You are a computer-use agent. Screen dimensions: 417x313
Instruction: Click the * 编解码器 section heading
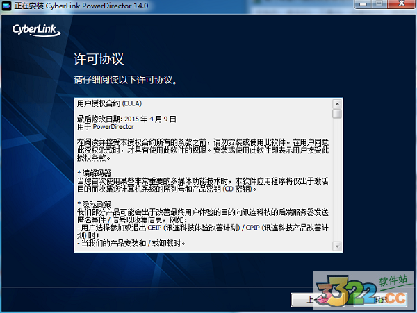[x=94, y=174]
